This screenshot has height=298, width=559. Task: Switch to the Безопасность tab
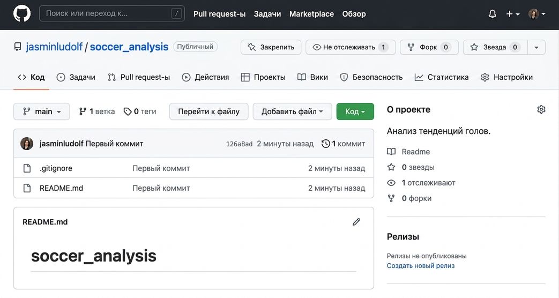(371, 77)
